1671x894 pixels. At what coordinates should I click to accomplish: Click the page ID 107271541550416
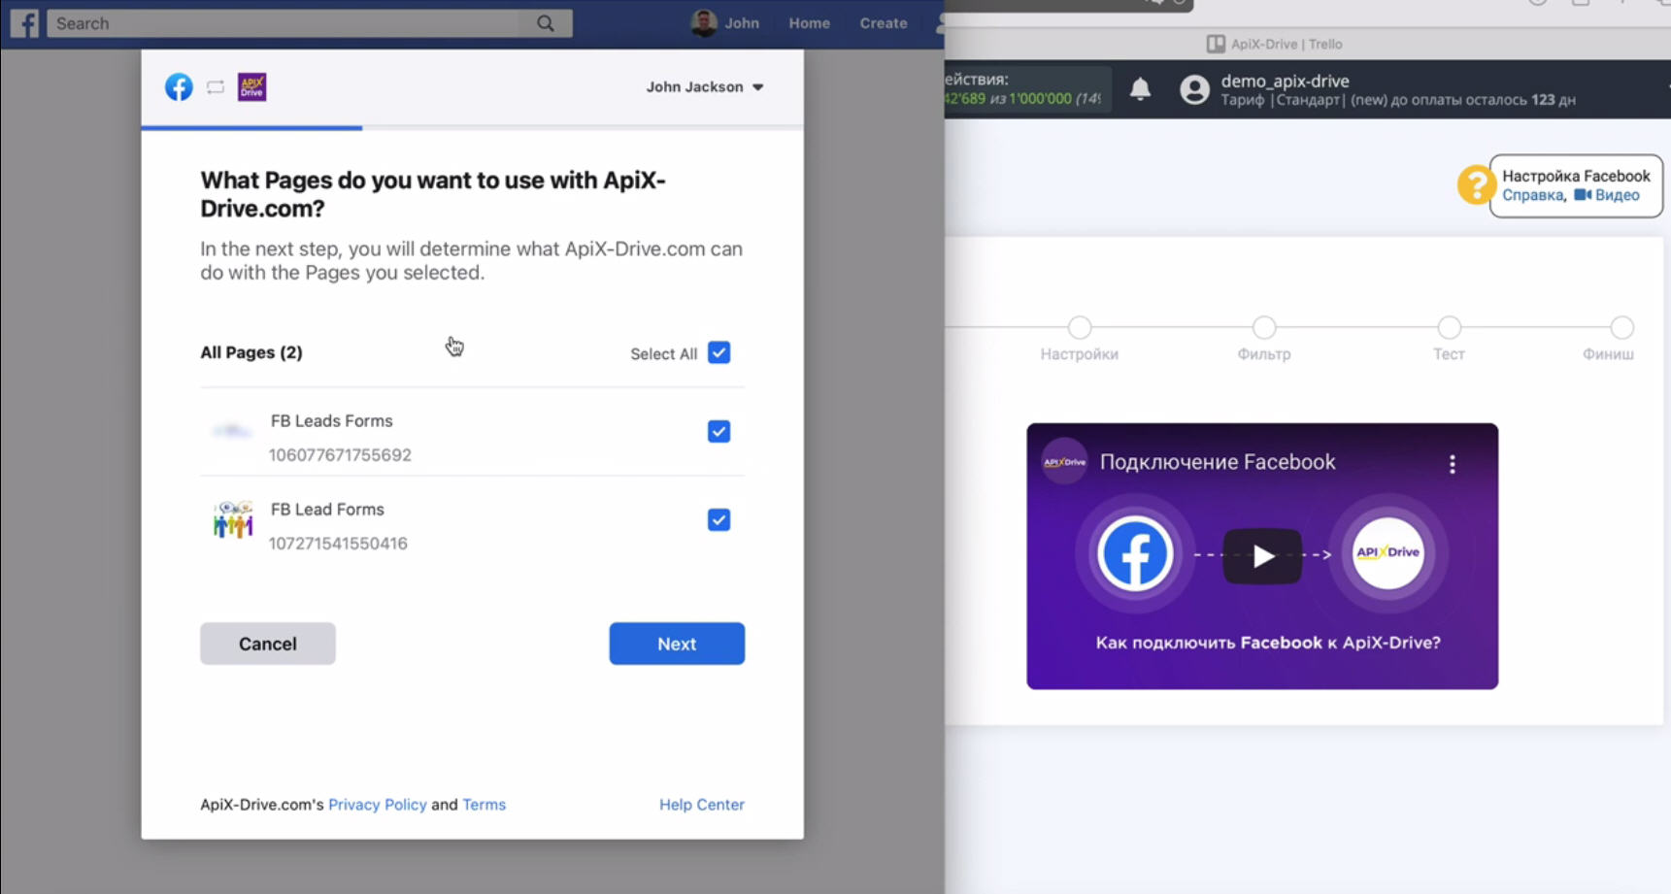(338, 544)
